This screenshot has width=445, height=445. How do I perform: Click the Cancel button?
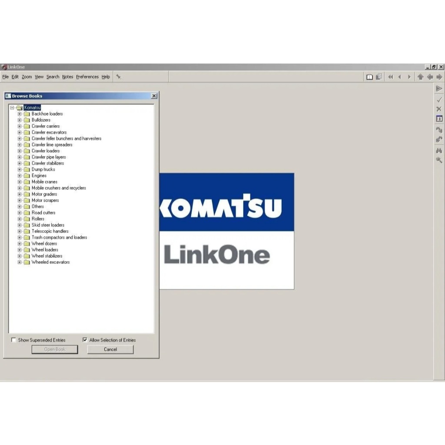110,349
